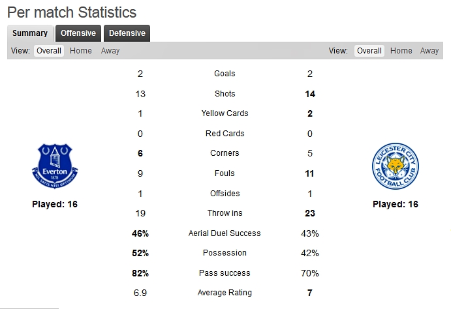
Task: Open the Offensive tab
Action: [x=78, y=33]
